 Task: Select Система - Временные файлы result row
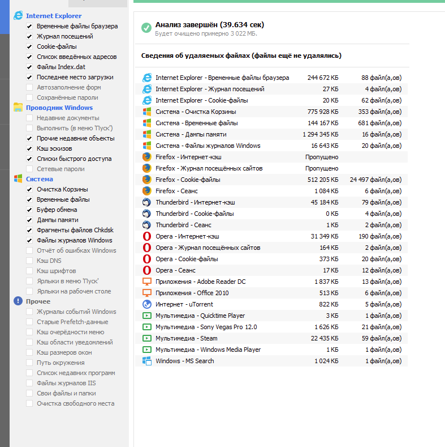(271, 123)
